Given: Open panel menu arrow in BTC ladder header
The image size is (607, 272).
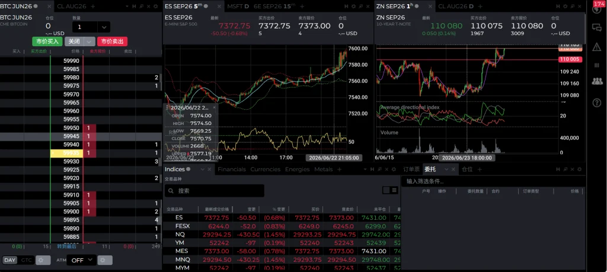Looking at the screenshot, I should [x=127, y=6].
